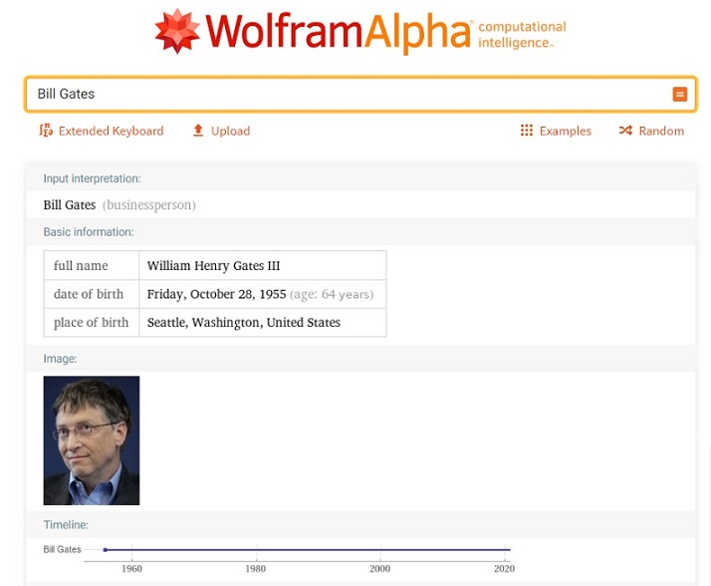
Task: Open the Extended Keyboard text link
Action: pos(111,131)
